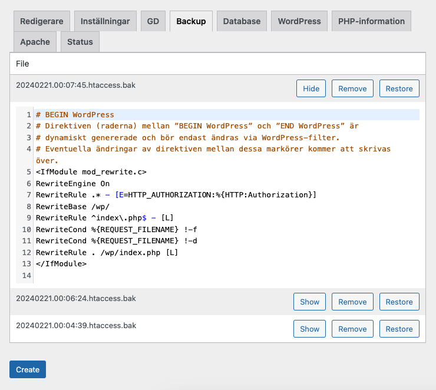Restore the 00:07:45 .htaccess backup
The width and height of the screenshot is (436, 390).
click(399, 89)
